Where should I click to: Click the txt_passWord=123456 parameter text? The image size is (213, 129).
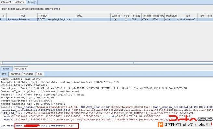(x=58, y=126)
